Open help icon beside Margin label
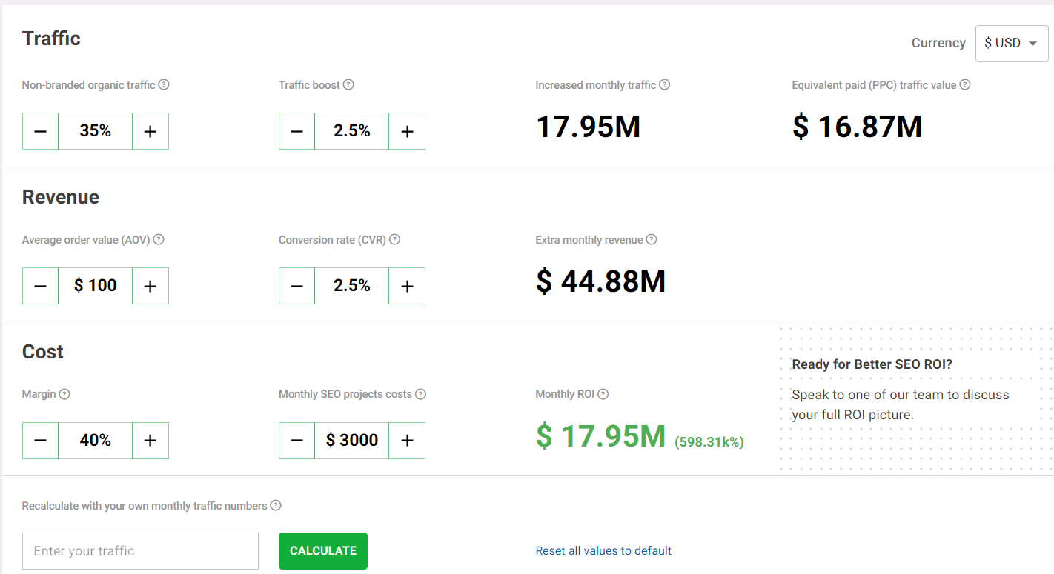Screen dimensions: 1054x574 64,394
